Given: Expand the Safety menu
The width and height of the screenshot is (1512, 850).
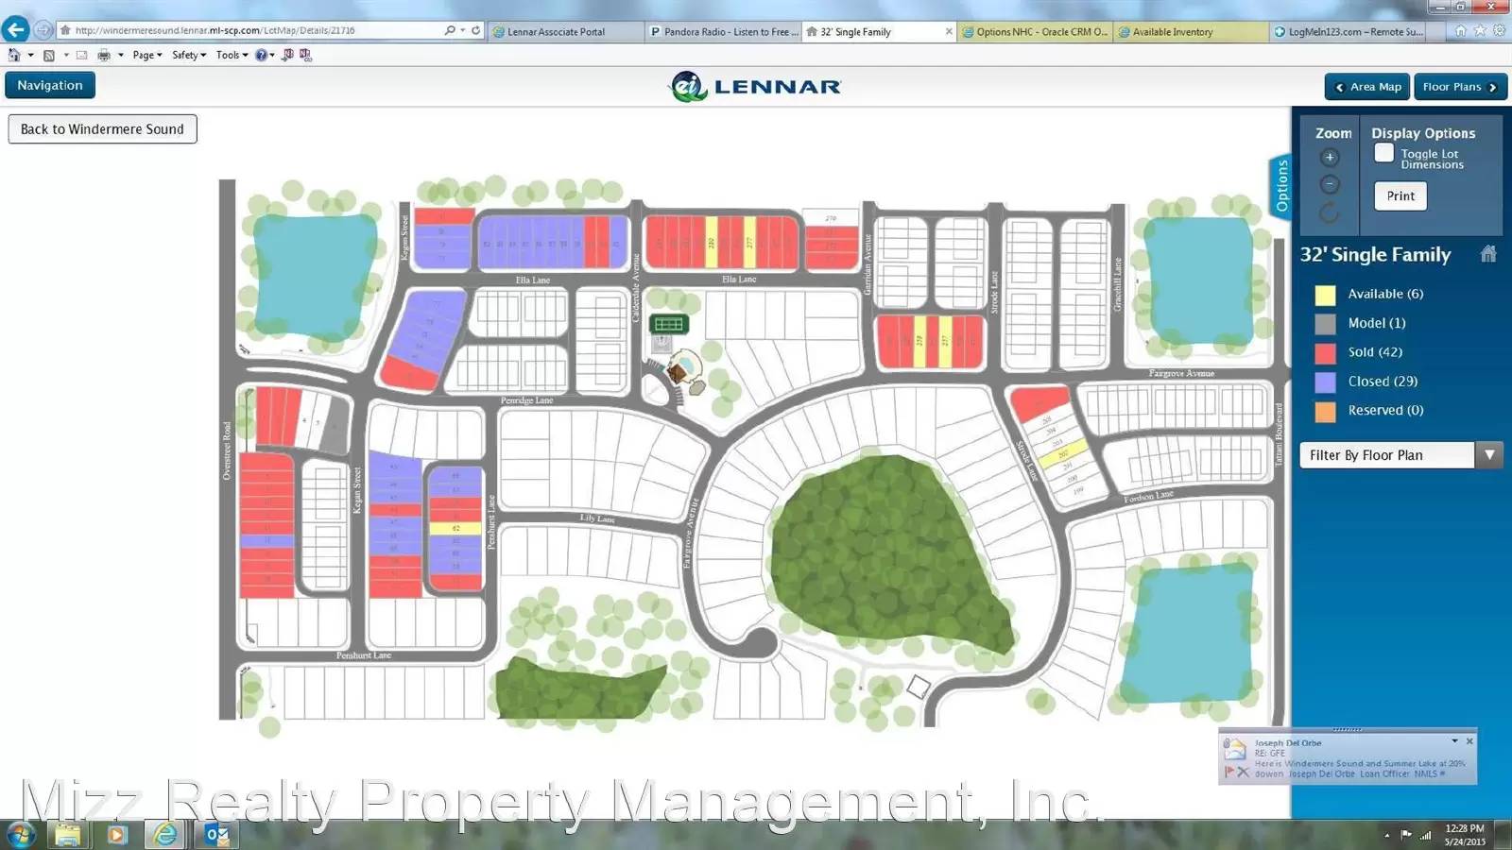Looking at the screenshot, I should point(189,55).
